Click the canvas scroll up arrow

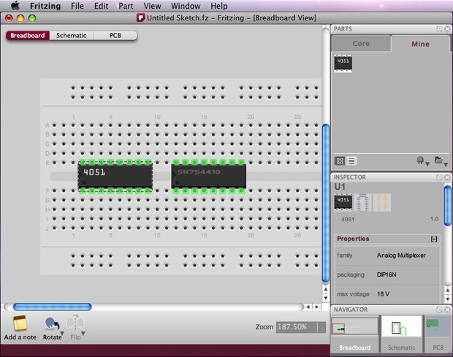326,289
